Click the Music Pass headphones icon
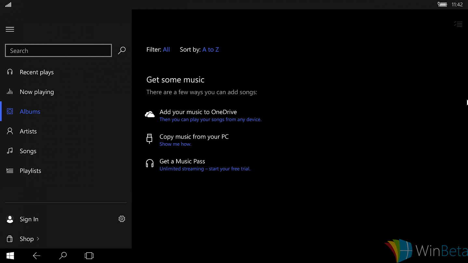The image size is (468, 263). coord(149,163)
